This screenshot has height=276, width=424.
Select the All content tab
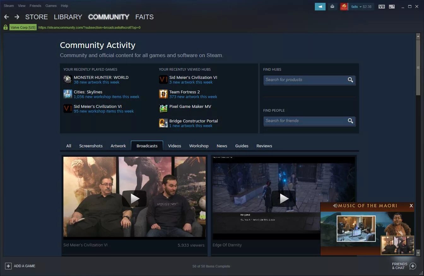(69, 146)
